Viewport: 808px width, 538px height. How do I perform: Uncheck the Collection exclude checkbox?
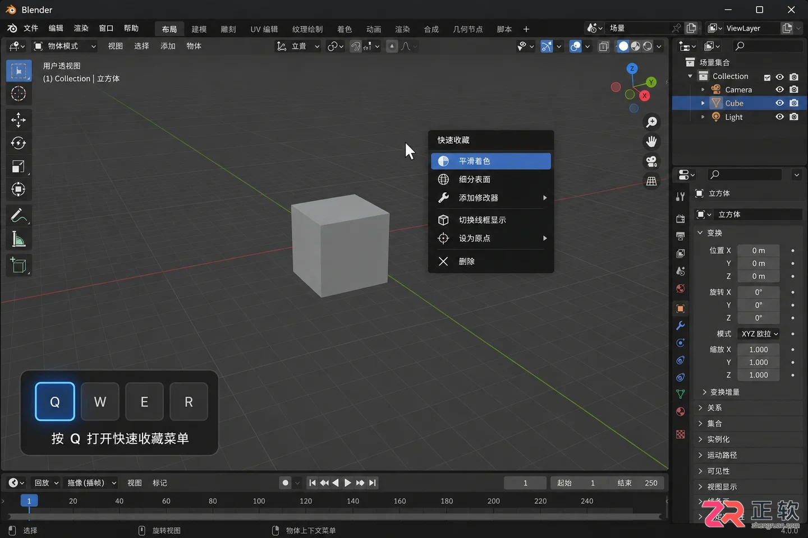(x=767, y=77)
